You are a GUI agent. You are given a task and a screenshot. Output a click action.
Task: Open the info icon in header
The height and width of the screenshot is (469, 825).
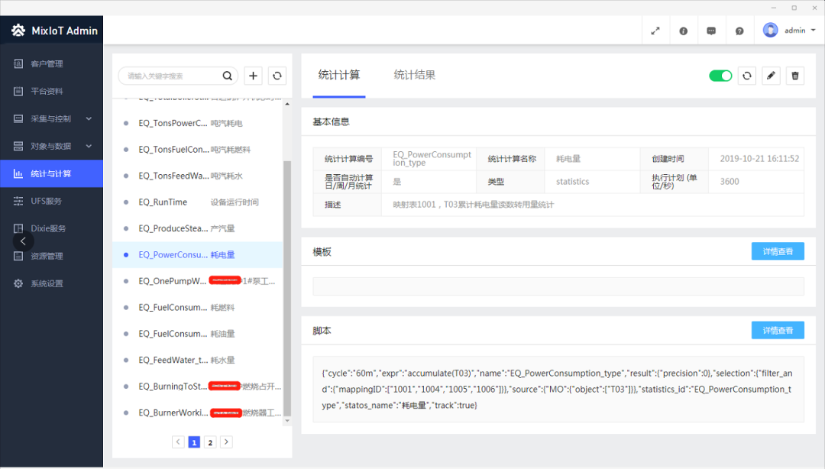click(683, 31)
